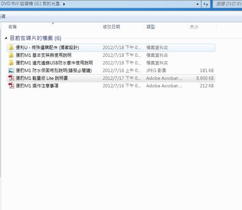Screen dimensions: 242x210
Task: Sort by 類型 column header
Action: pos(151,27)
